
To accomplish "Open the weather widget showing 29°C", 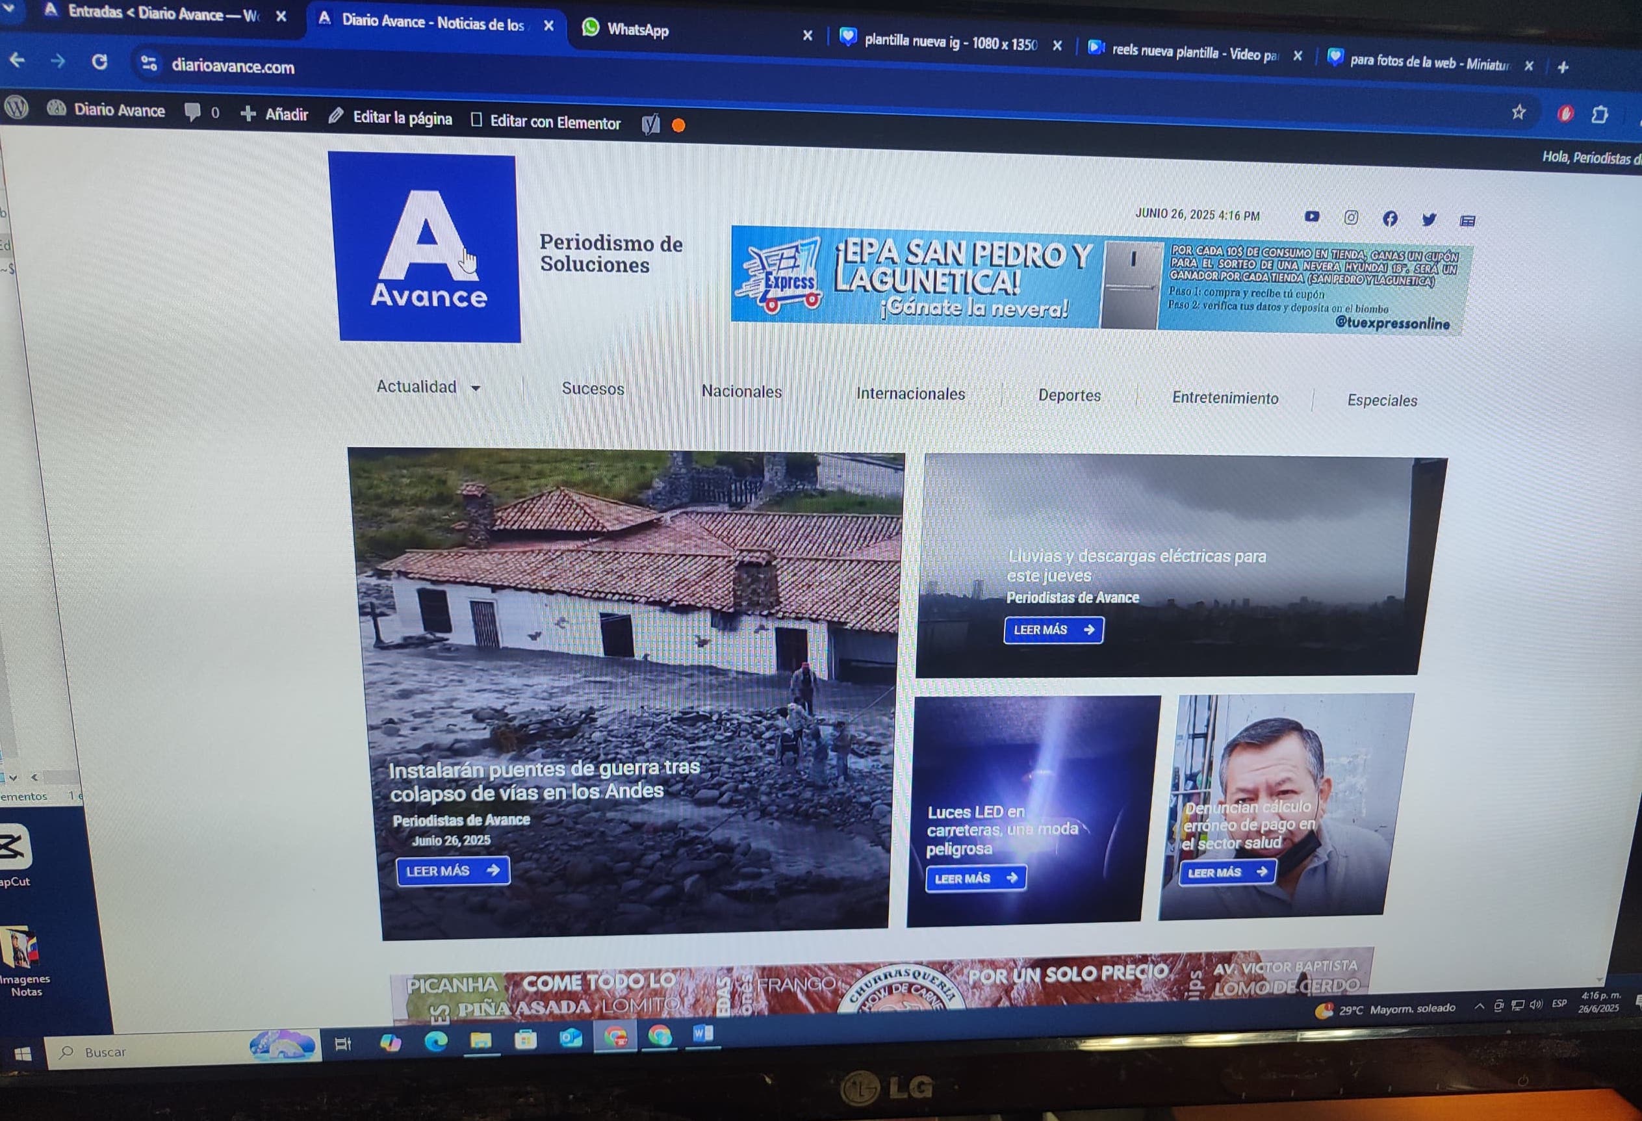I will pyautogui.click(x=1385, y=1009).
